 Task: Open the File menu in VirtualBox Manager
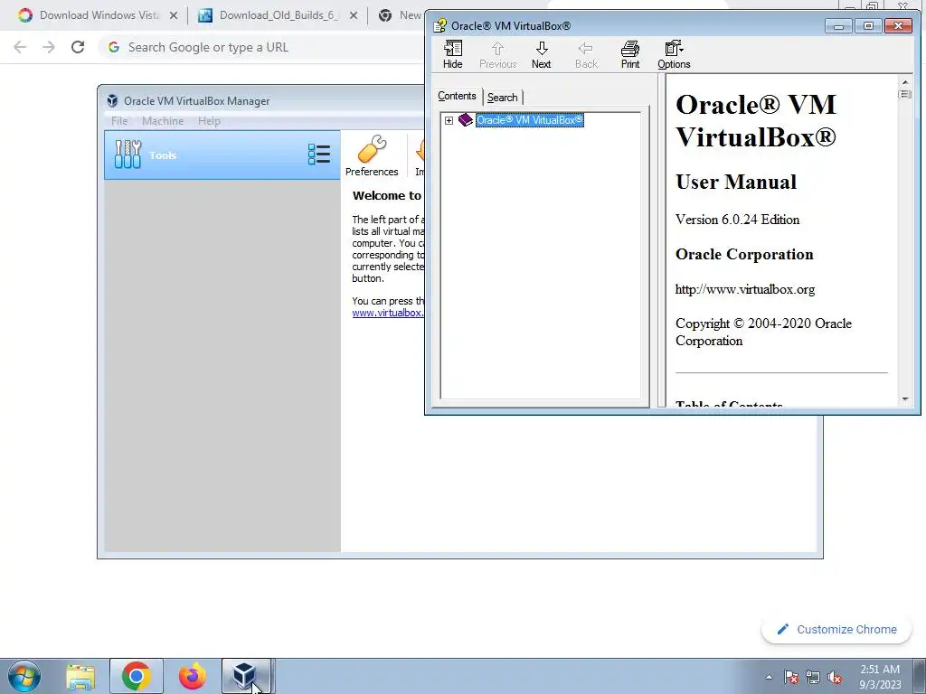point(119,121)
